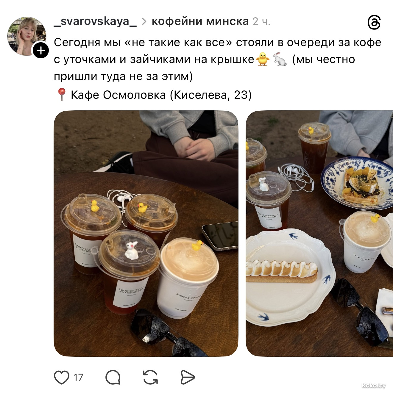Click the baby chick emoji in text
Image resolution: width=393 pixels, height=396 pixels.
tap(263, 59)
